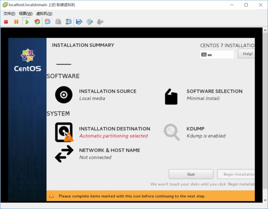268x209 pixels.
Task: Click 'Please complete items marked' banner message
Action: click(x=132, y=196)
